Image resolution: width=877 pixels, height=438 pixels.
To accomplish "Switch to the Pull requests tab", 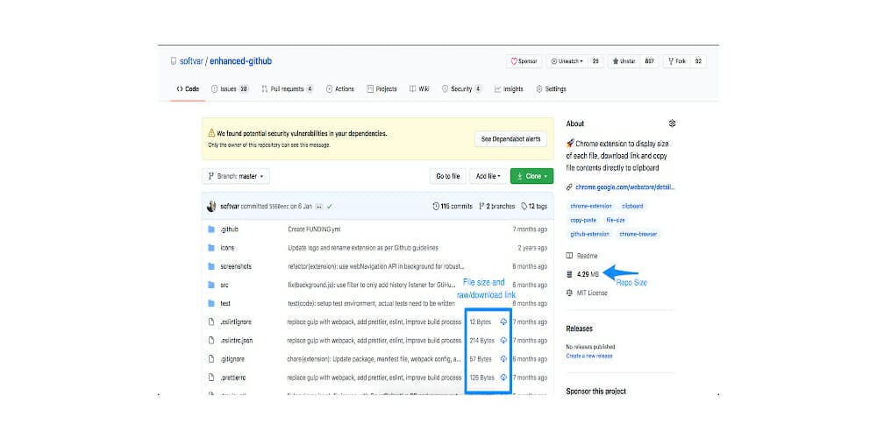I will click(288, 88).
